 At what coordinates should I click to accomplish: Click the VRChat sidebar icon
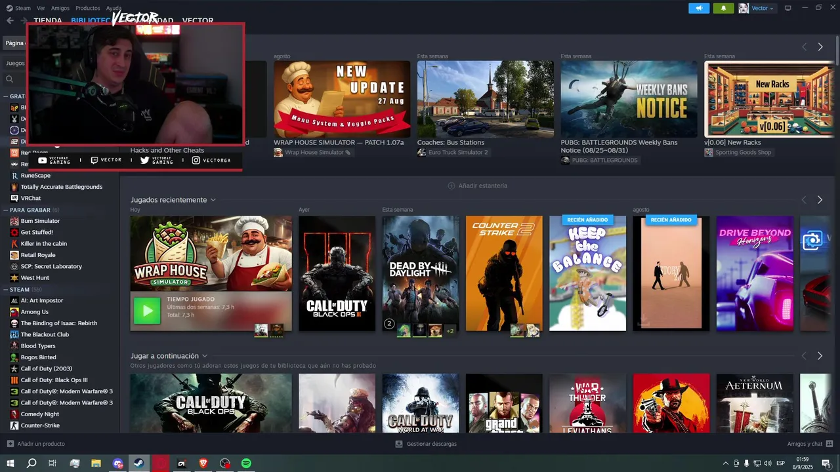point(14,198)
